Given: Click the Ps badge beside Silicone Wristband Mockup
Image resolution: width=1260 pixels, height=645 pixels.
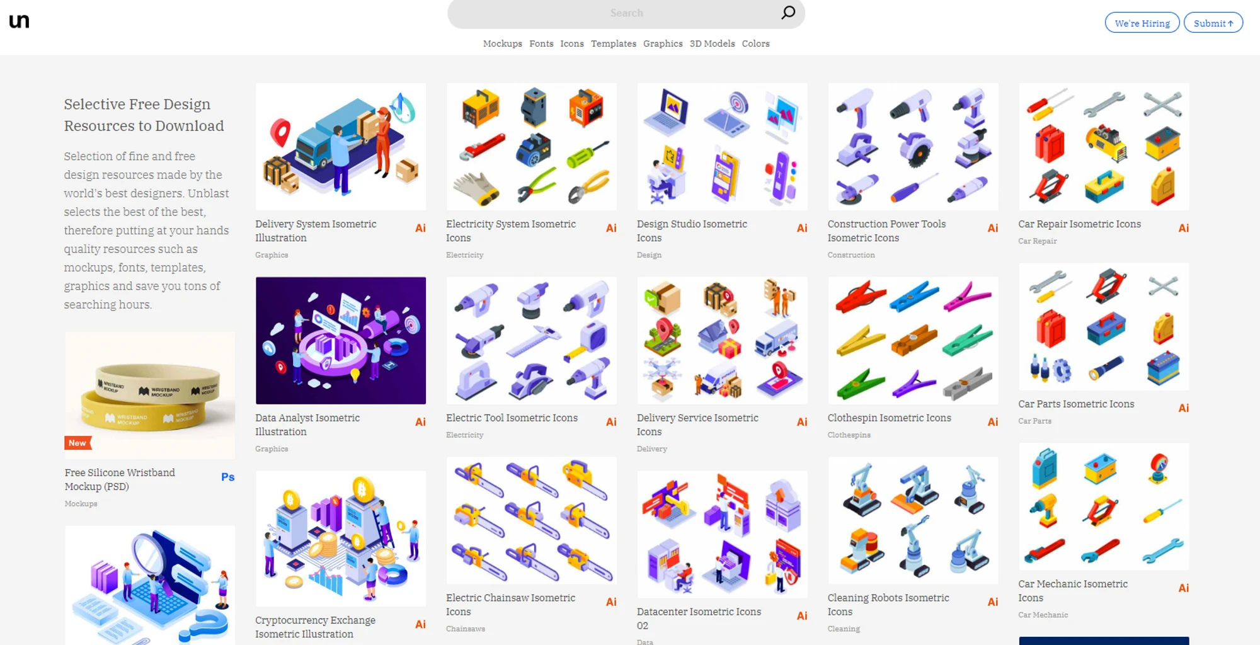Looking at the screenshot, I should click(228, 477).
